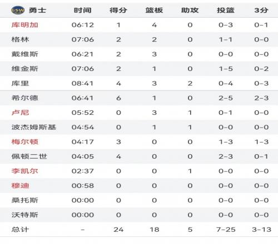
Task: Click the 时间 column header
Action: [x=82, y=10]
